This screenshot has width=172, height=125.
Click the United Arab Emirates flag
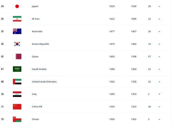17,81
